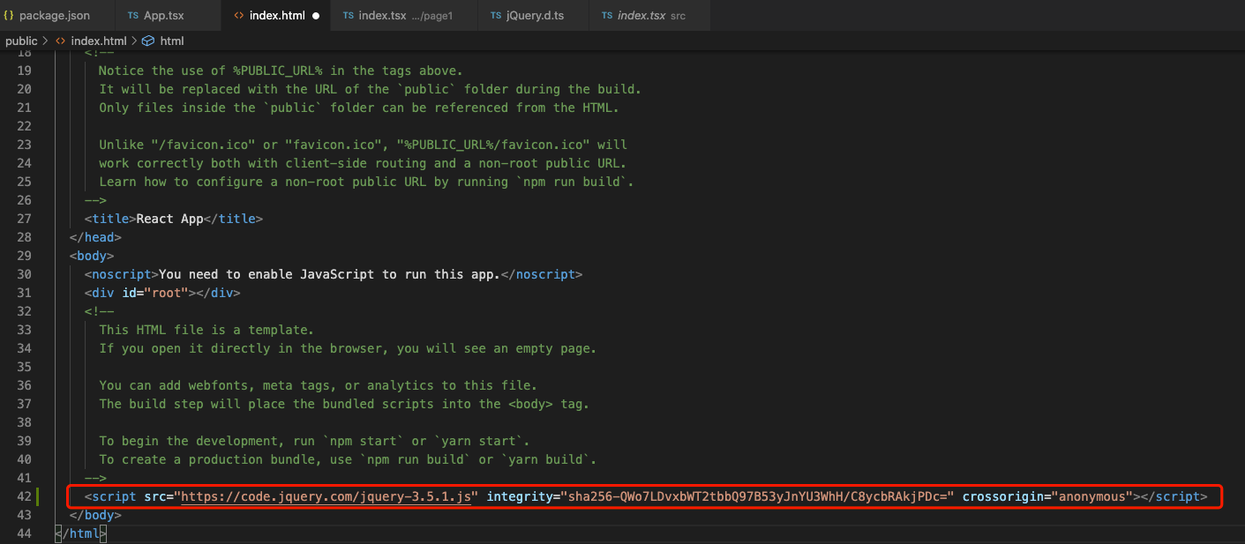Click comment 'To begin the development' line

[314, 441]
